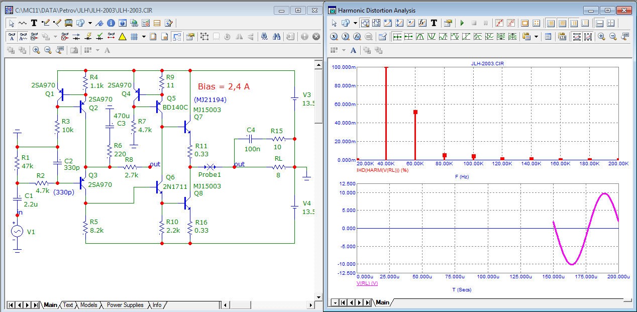The height and width of the screenshot is (312, 637).
Task: Switch to the Power Supplies tab
Action: coord(125,305)
